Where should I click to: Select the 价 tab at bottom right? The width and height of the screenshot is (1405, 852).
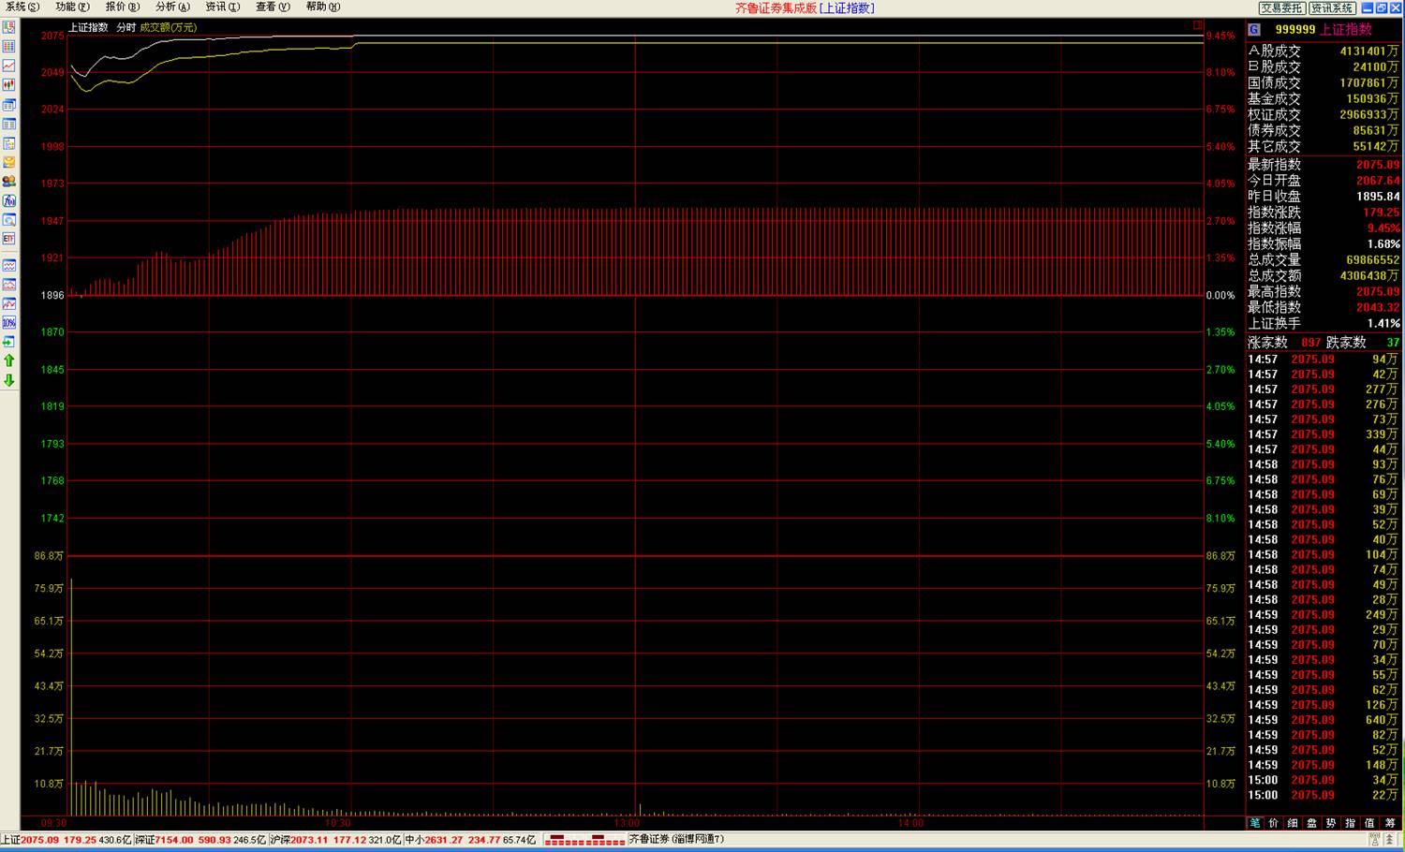coord(1274,823)
